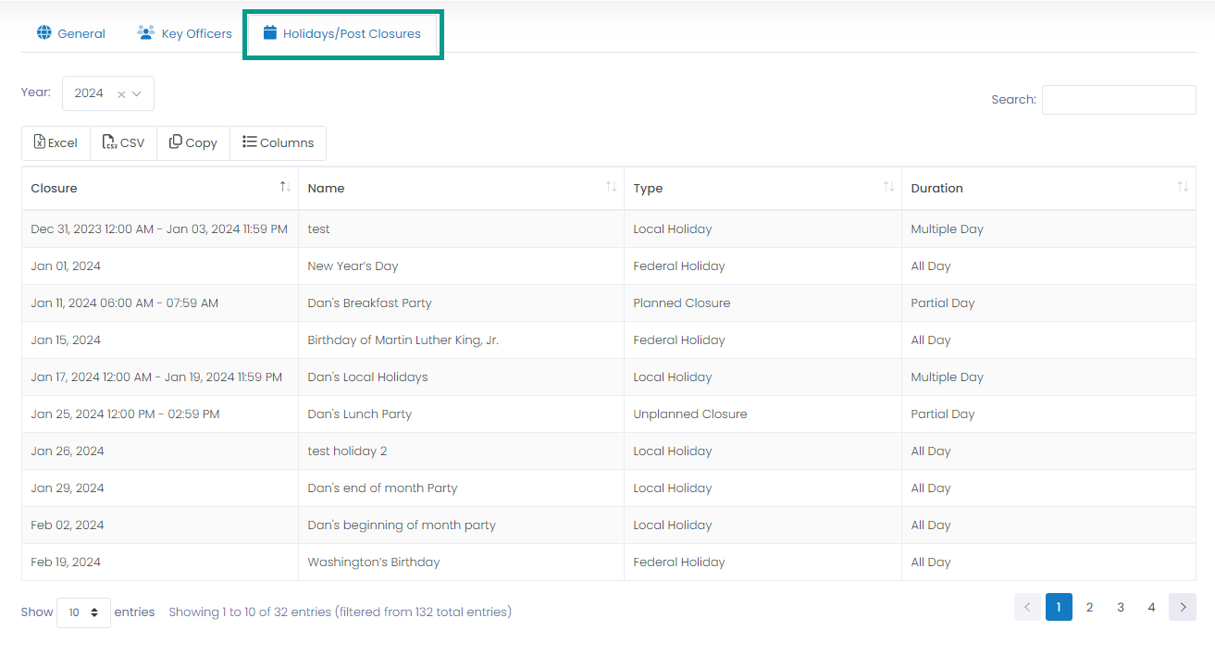
Task: Click closure date 'Jan 26, 2024'
Action: 68,451
